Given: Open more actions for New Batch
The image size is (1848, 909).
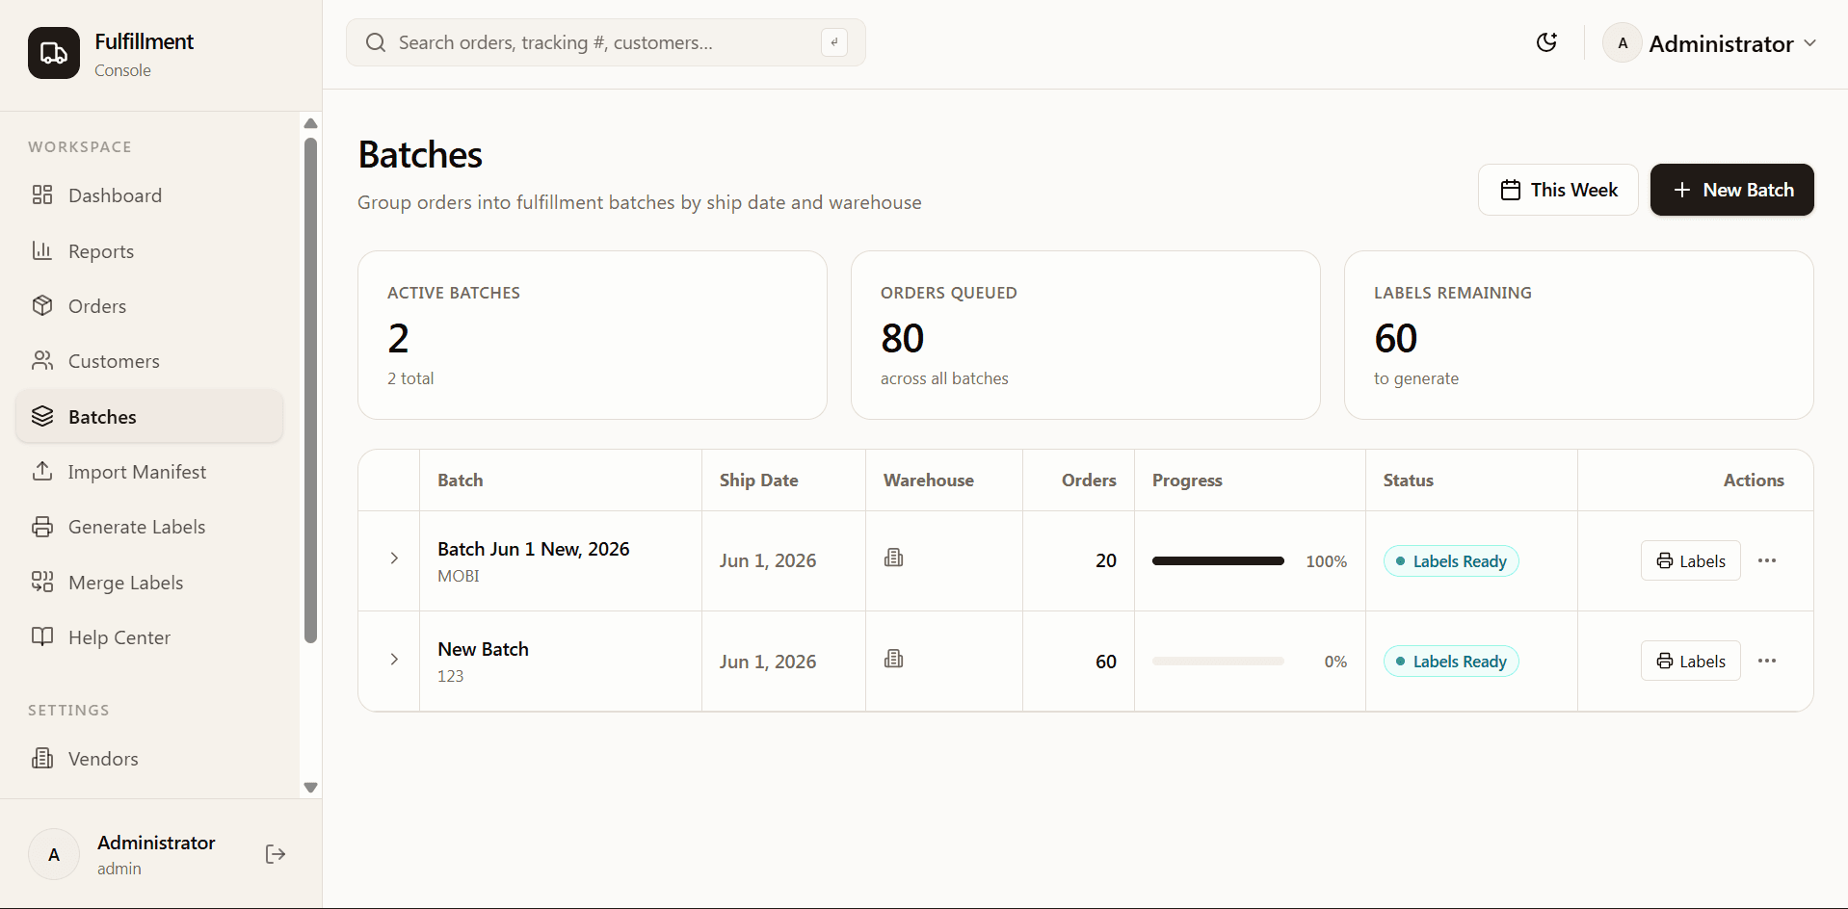Looking at the screenshot, I should [1767, 661].
